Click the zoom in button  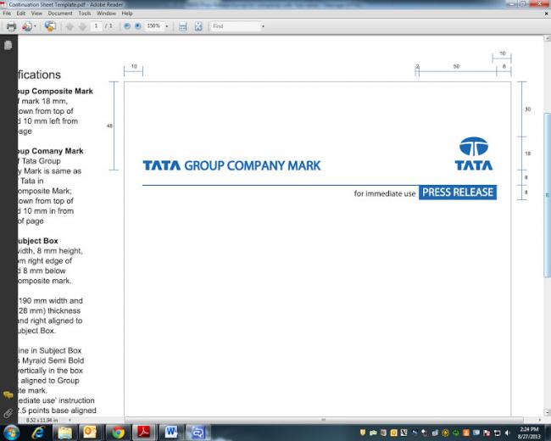(137, 26)
